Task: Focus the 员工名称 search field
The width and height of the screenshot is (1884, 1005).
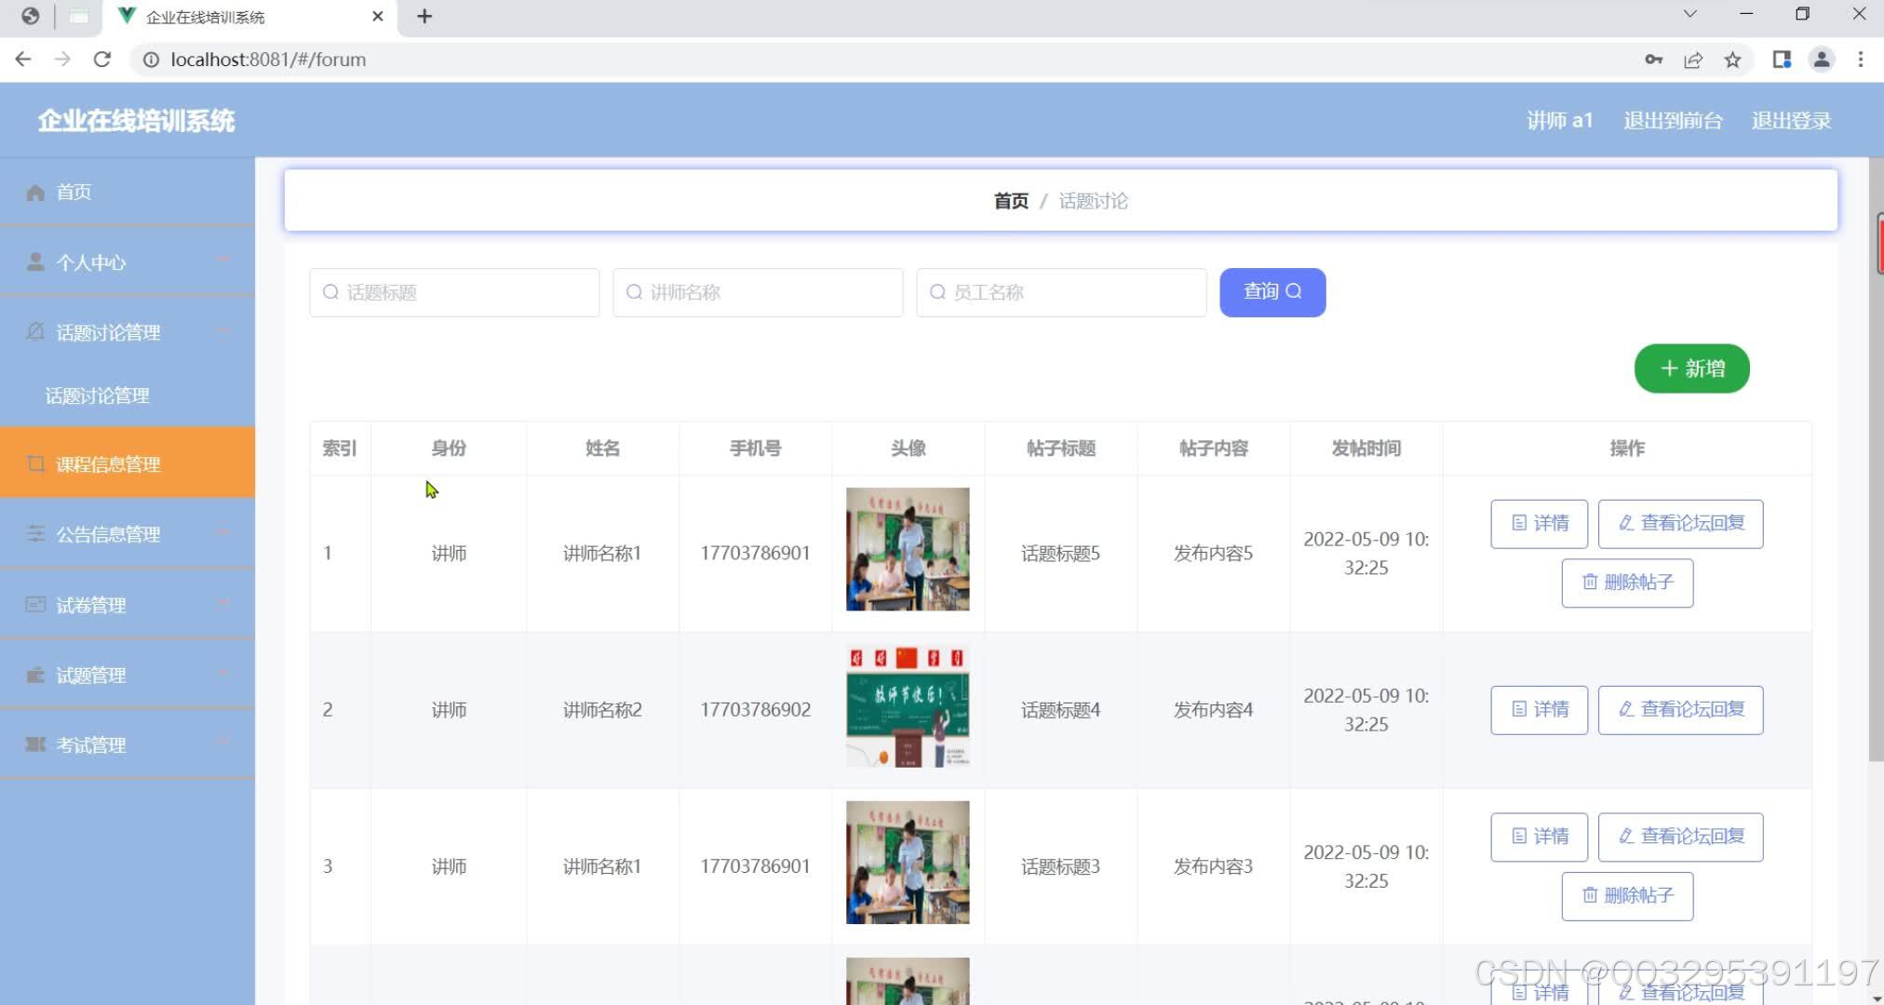Action: pos(1061,292)
